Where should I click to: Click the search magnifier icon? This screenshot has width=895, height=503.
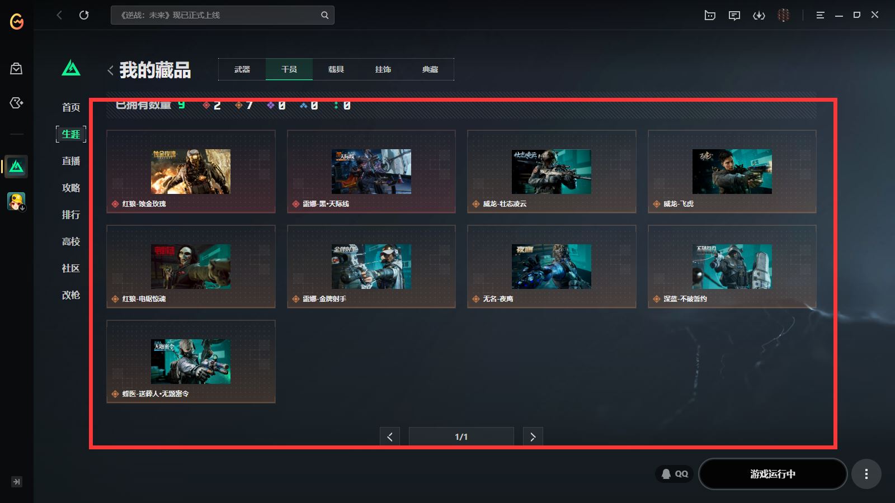pyautogui.click(x=324, y=15)
